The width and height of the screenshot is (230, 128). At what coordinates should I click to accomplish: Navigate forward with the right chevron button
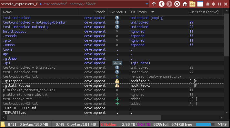tap(169, 4)
